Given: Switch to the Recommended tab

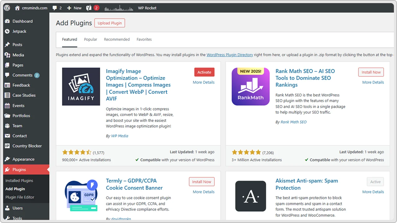Looking at the screenshot, I should [x=117, y=39].
